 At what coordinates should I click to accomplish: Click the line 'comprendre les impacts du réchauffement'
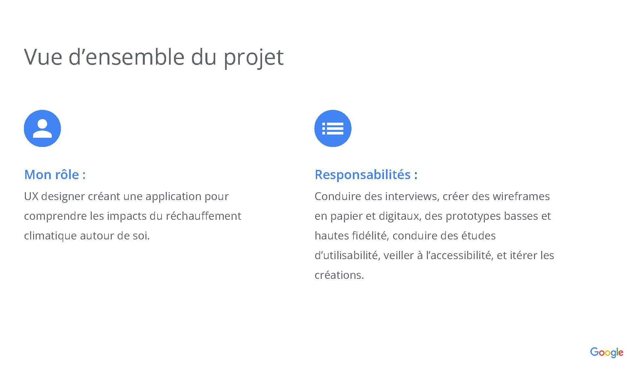point(132,216)
